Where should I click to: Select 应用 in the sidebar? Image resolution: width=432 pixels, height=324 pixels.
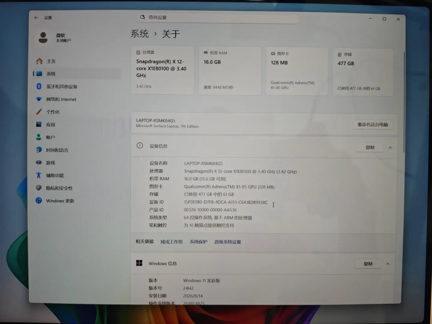coord(77,124)
